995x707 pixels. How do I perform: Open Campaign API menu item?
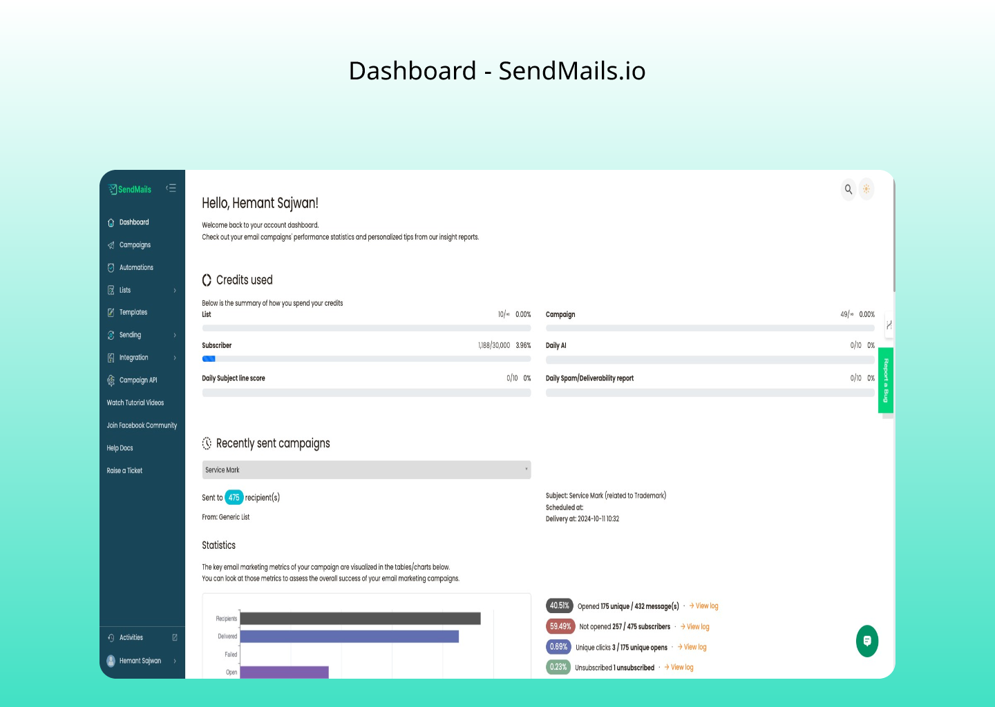point(138,380)
